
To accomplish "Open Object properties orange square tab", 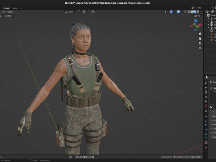I will tap(206, 117).
